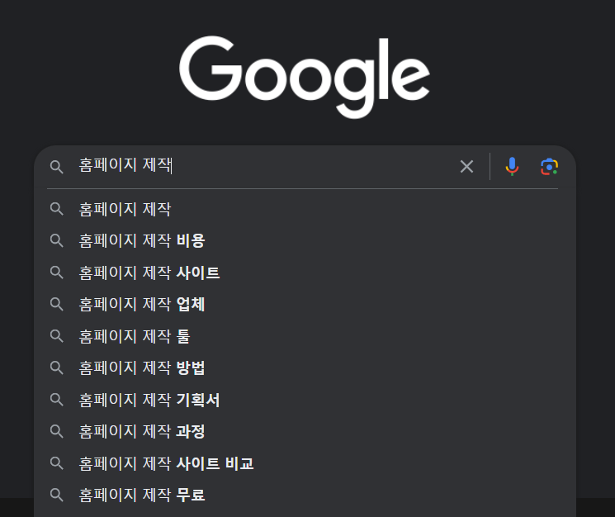The width and height of the screenshot is (615, 517).
Task: Pick suggestion 홈페이지 제작 업체
Action: [x=305, y=304]
